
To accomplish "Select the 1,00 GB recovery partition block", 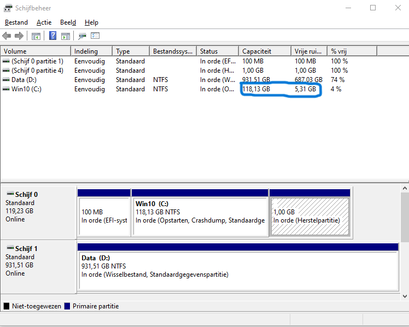I will (x=310, y=216).
